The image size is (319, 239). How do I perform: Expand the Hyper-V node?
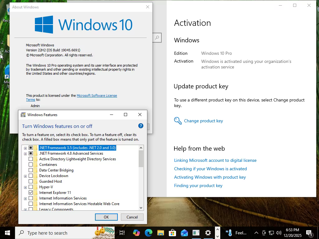(x=26, y=187)
